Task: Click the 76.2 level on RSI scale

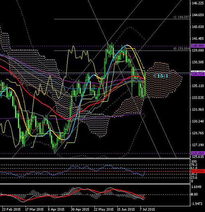Action: pyautogui.click(x=194, y=165)
